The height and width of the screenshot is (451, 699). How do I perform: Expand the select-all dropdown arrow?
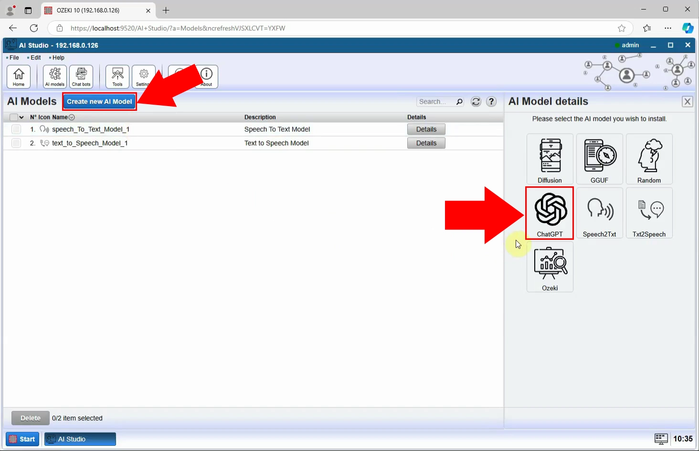point(21,117)
